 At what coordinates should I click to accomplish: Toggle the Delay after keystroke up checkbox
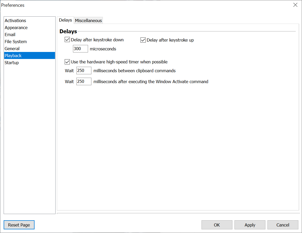pyautogui.click(x=143, y=40)
